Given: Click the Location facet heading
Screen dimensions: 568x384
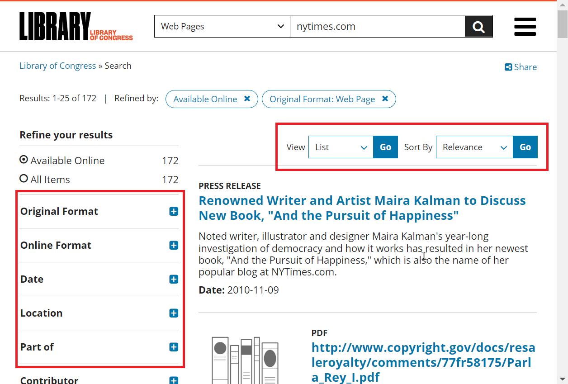Looking at the screenshot, I should (x=42, y=313).
